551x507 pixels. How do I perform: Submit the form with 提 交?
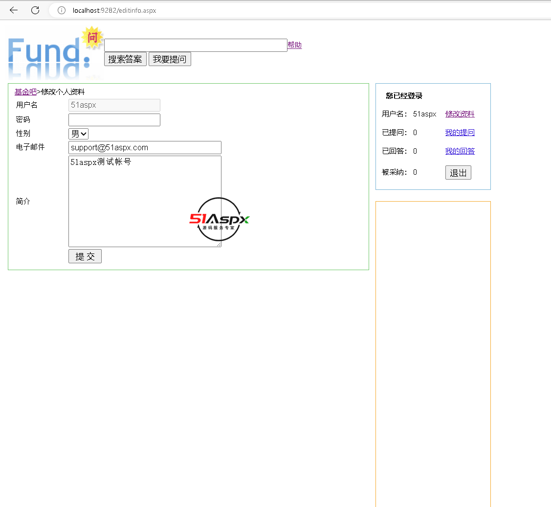(85, 256)
